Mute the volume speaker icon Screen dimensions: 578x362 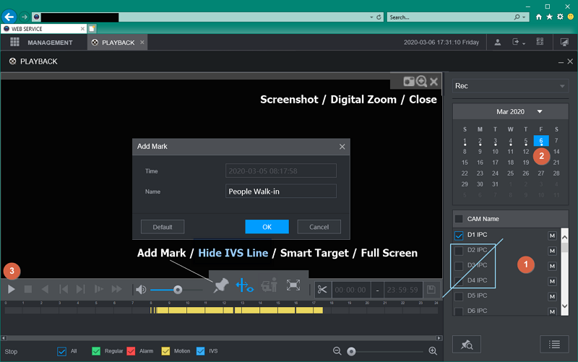tap(141, 290)
